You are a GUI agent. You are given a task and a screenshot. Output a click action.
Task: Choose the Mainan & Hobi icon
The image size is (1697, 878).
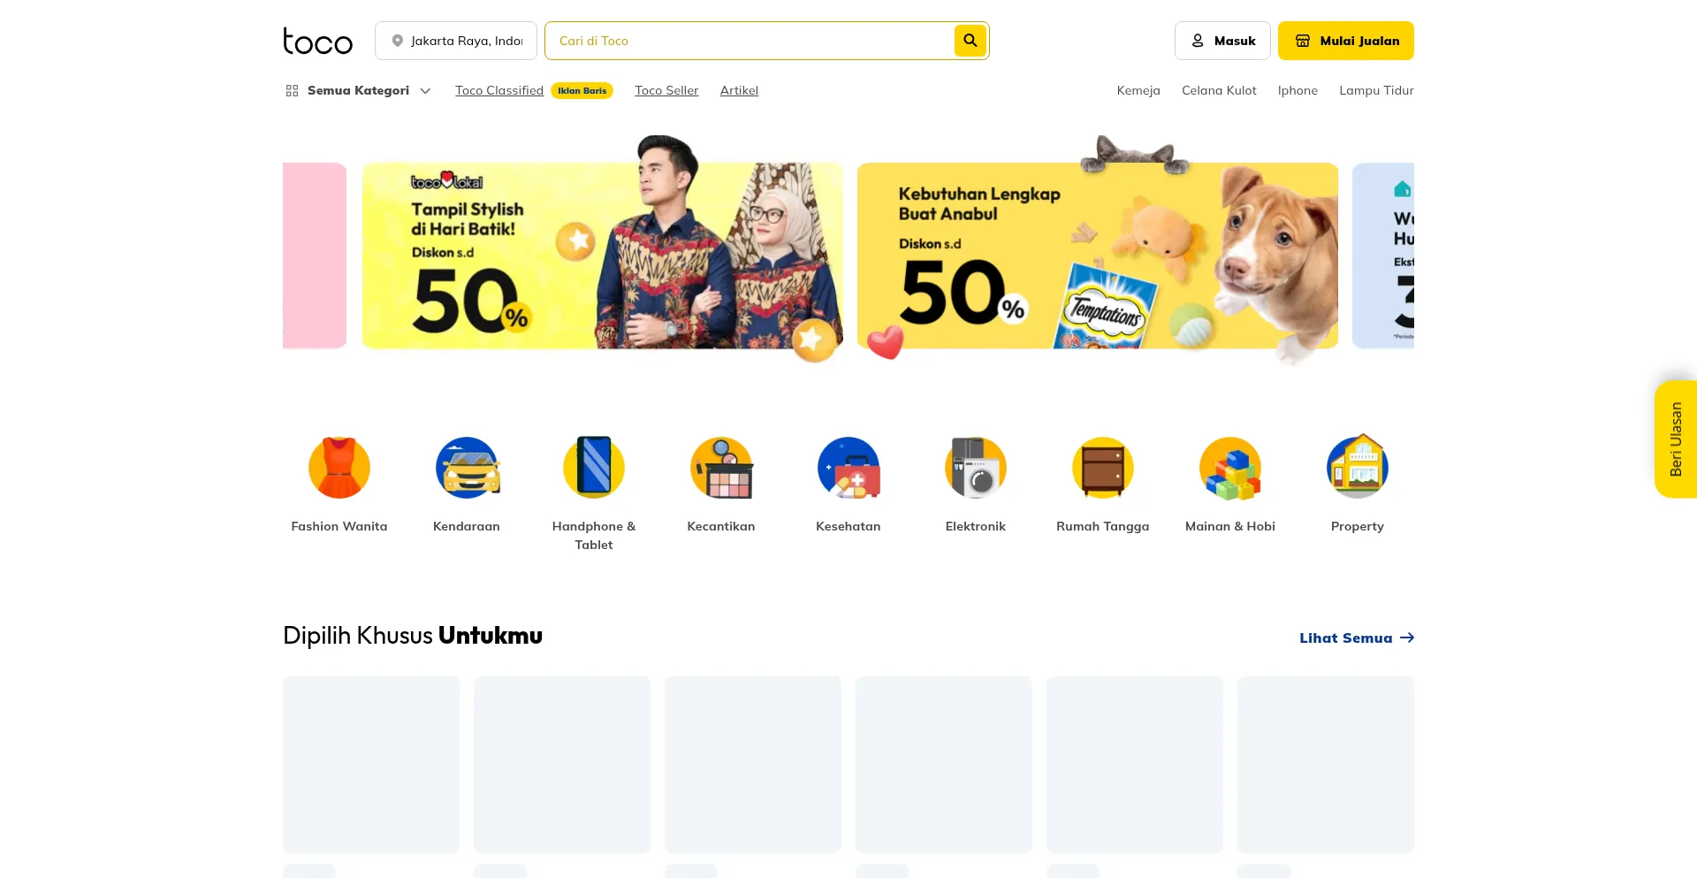coord(1230,467)
